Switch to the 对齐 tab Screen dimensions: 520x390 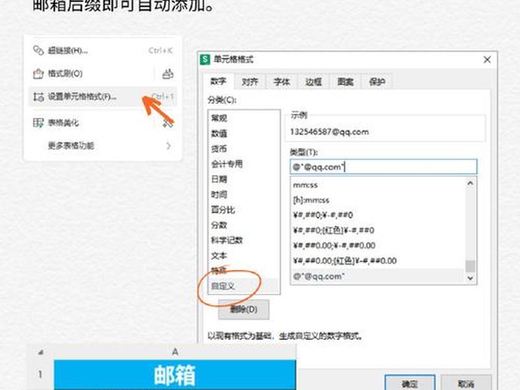(x=250, y=82)
